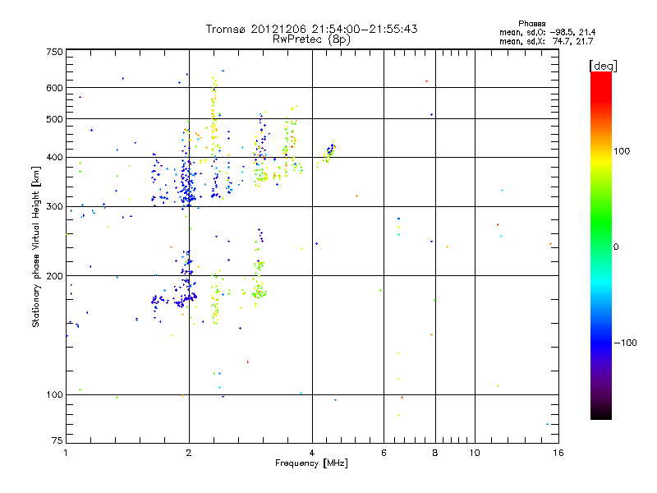Click the y-axis tick label '500'
The image size is (657, 493).
click(x=54, y=119)
